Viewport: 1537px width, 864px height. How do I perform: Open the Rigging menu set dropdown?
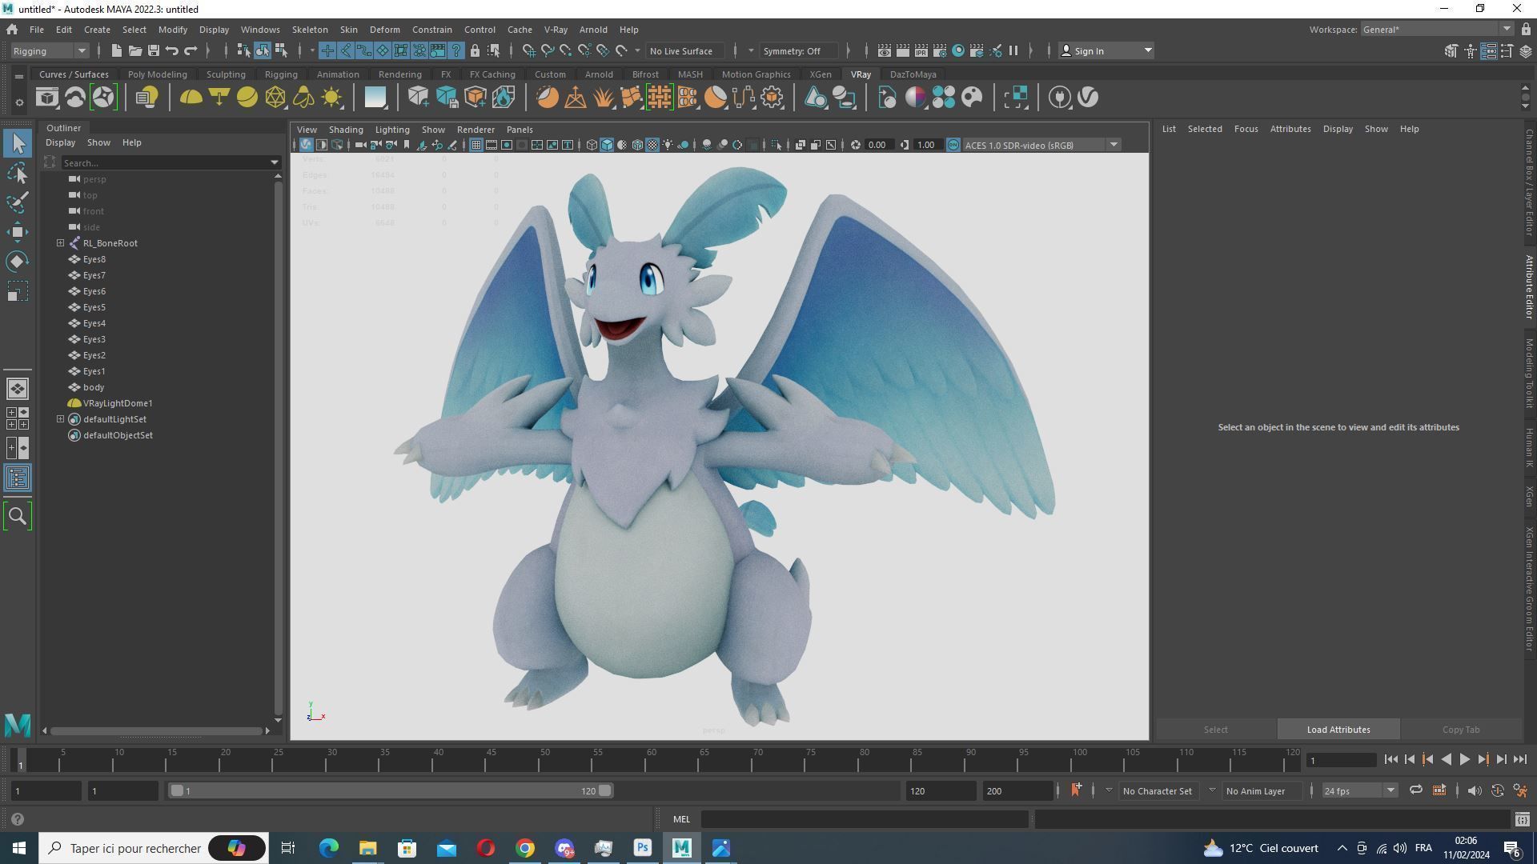50,51
